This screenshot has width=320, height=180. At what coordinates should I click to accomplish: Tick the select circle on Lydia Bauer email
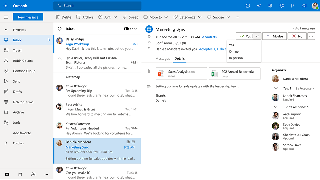(x=60, y=60)
